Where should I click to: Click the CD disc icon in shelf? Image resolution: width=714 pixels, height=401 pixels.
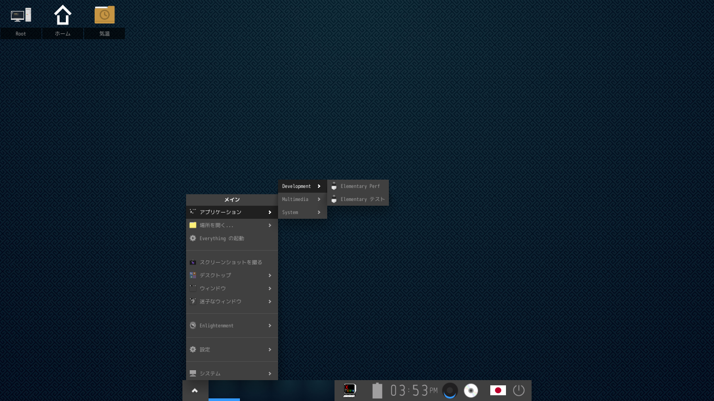click(471, 391)
